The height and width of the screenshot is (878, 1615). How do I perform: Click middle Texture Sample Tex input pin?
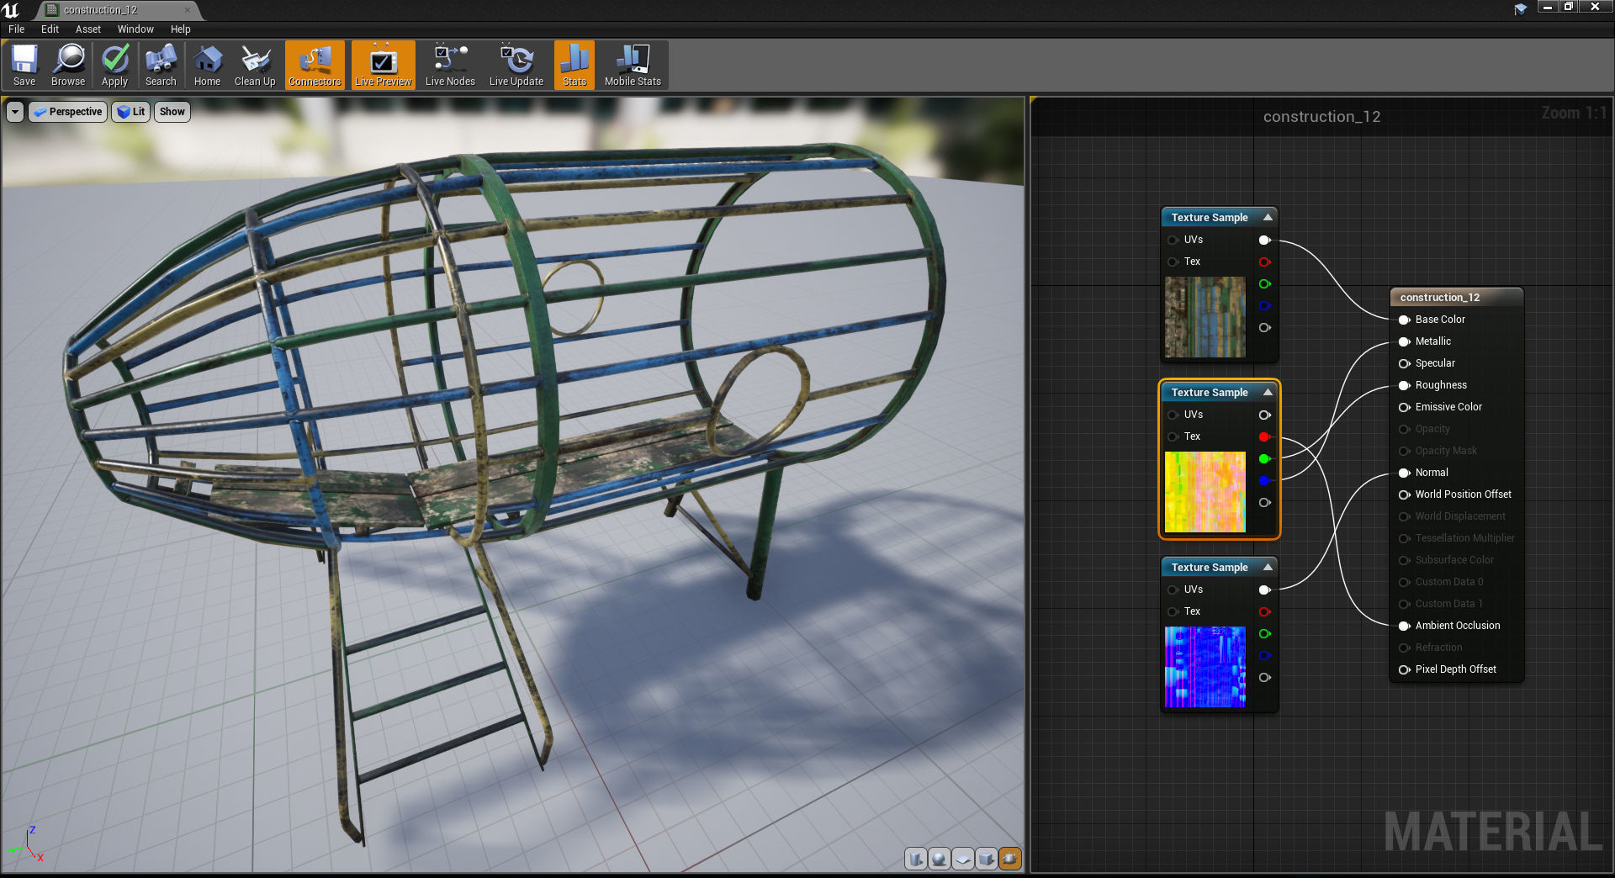[x=1173, y=436]
